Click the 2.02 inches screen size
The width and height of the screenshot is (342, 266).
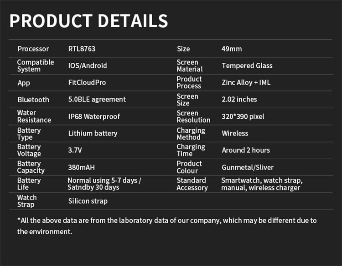[239, 100]
